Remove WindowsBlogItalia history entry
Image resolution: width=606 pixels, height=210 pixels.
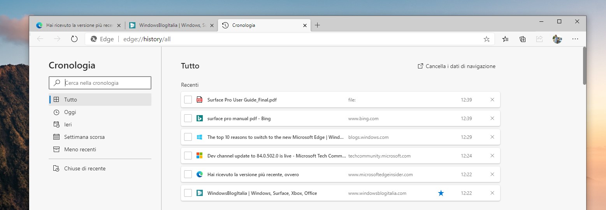492,193
